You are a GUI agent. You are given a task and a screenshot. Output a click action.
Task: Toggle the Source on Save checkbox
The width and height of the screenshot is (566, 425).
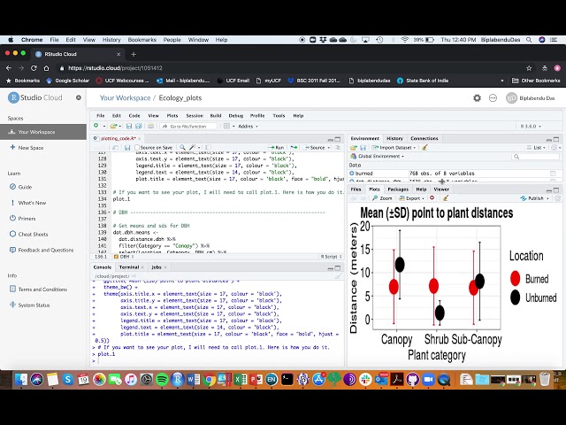(x=137, y=148)
